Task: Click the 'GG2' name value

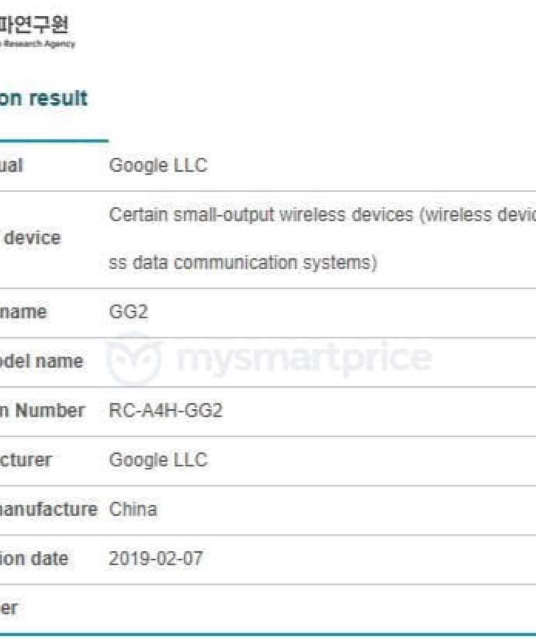Action: click(129, 312)
